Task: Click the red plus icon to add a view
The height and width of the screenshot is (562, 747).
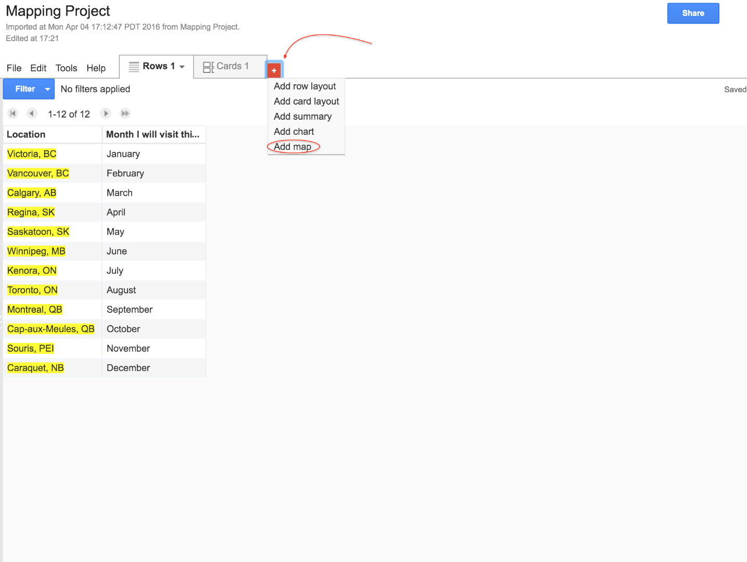Action: pyautogui.click(x=274, y=69)
